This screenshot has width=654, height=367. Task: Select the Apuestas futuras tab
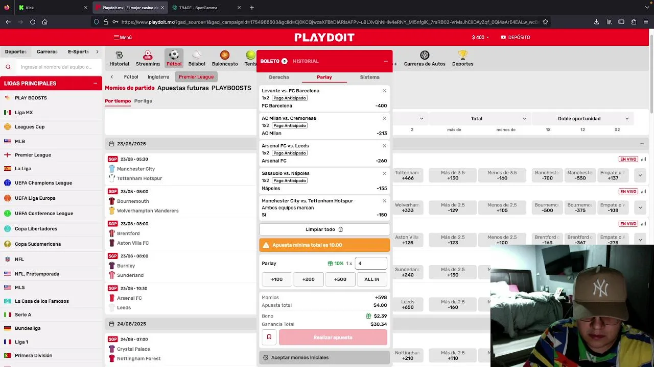183,88
